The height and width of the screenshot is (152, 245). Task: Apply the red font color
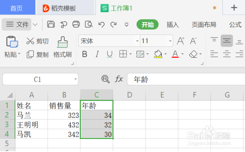[x=175, y=54]
